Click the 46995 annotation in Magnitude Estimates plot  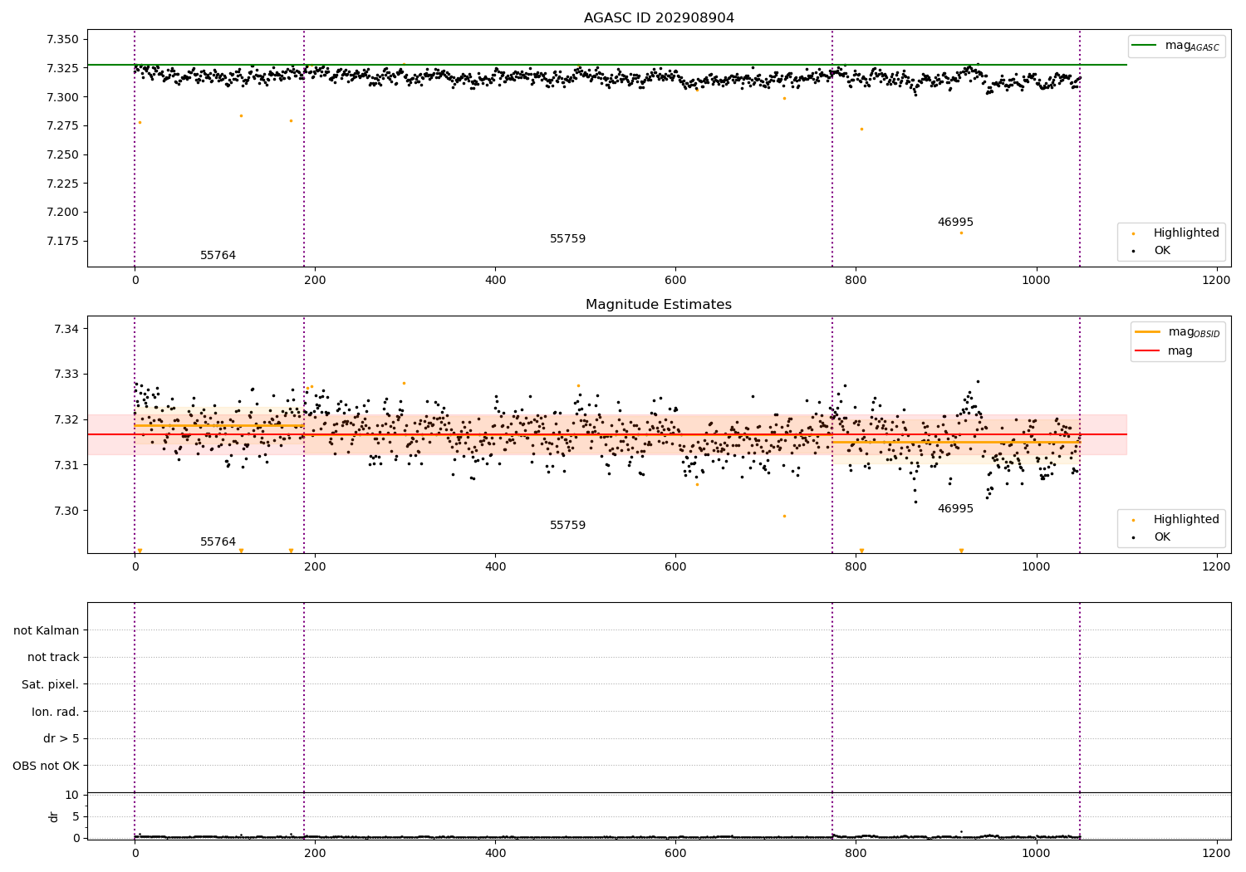[x=955, y=508]
